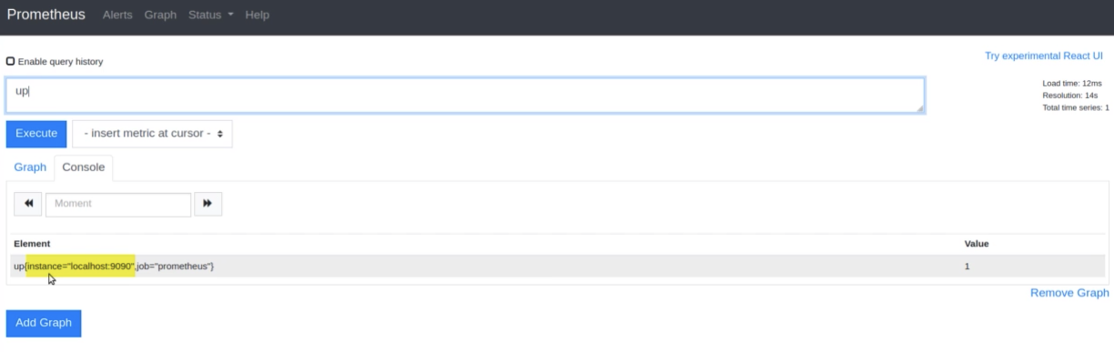Enable the query history checkbox
This screenshot has height=352, width=1114.
click(11, 62)
